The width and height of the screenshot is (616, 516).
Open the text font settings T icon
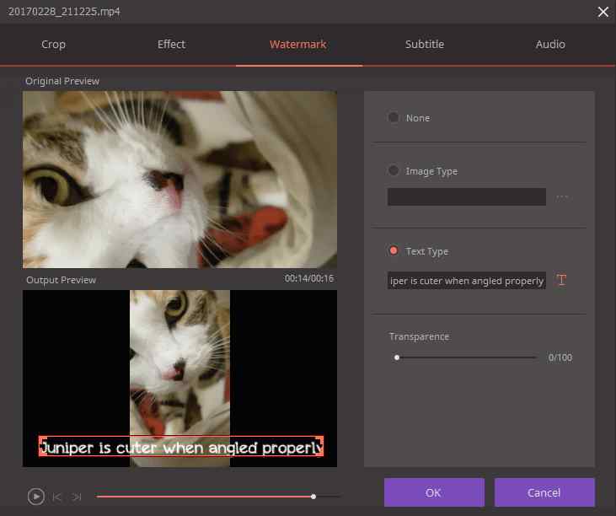coord(561,280)
